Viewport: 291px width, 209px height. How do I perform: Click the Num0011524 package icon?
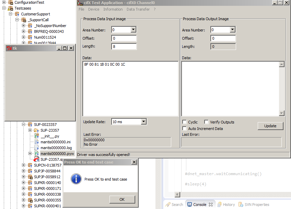(30, 37)
